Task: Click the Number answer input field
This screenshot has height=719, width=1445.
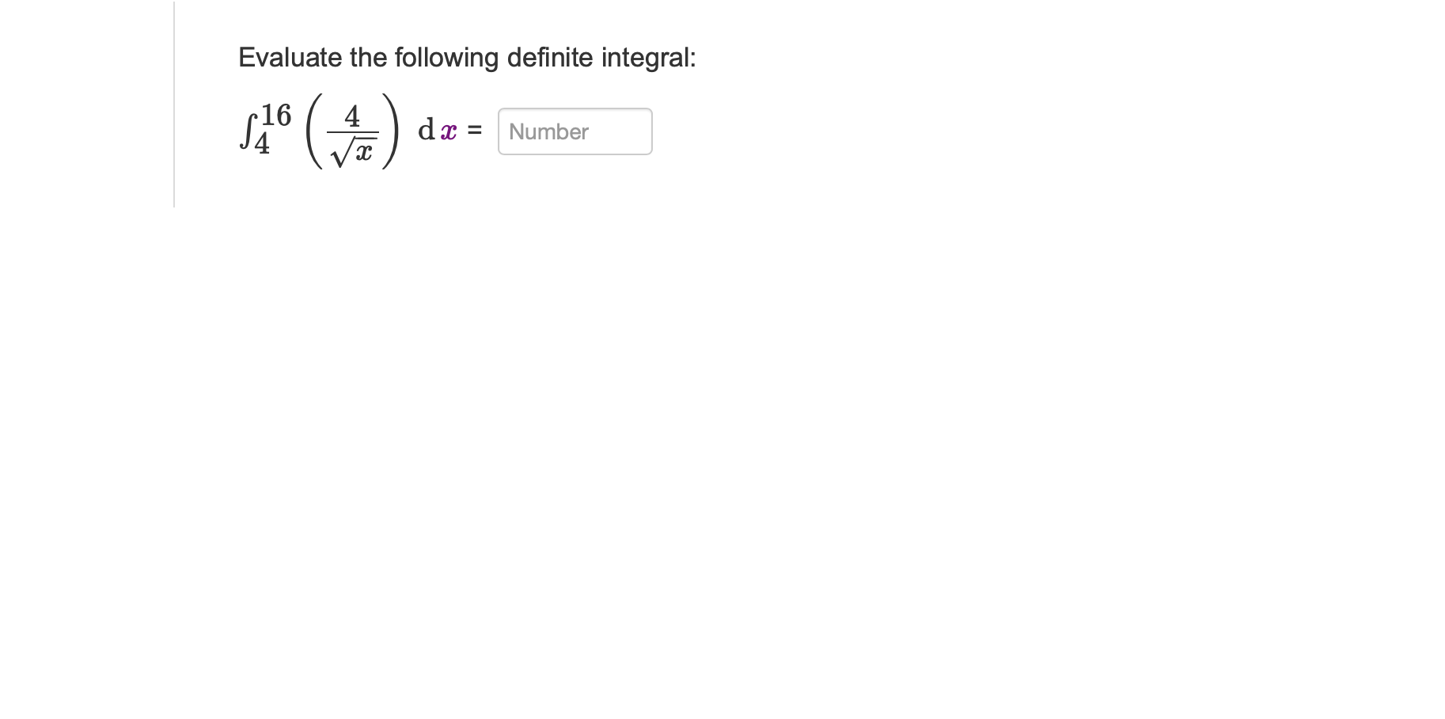Action: pyautogui.click(x=574, y=131)
